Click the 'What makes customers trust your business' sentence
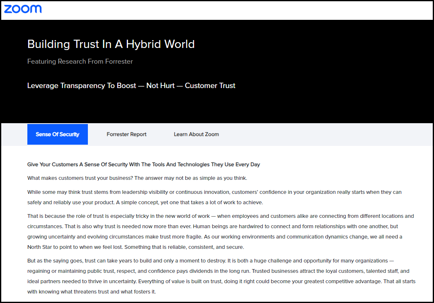The image size is (434, 303). 137,178
